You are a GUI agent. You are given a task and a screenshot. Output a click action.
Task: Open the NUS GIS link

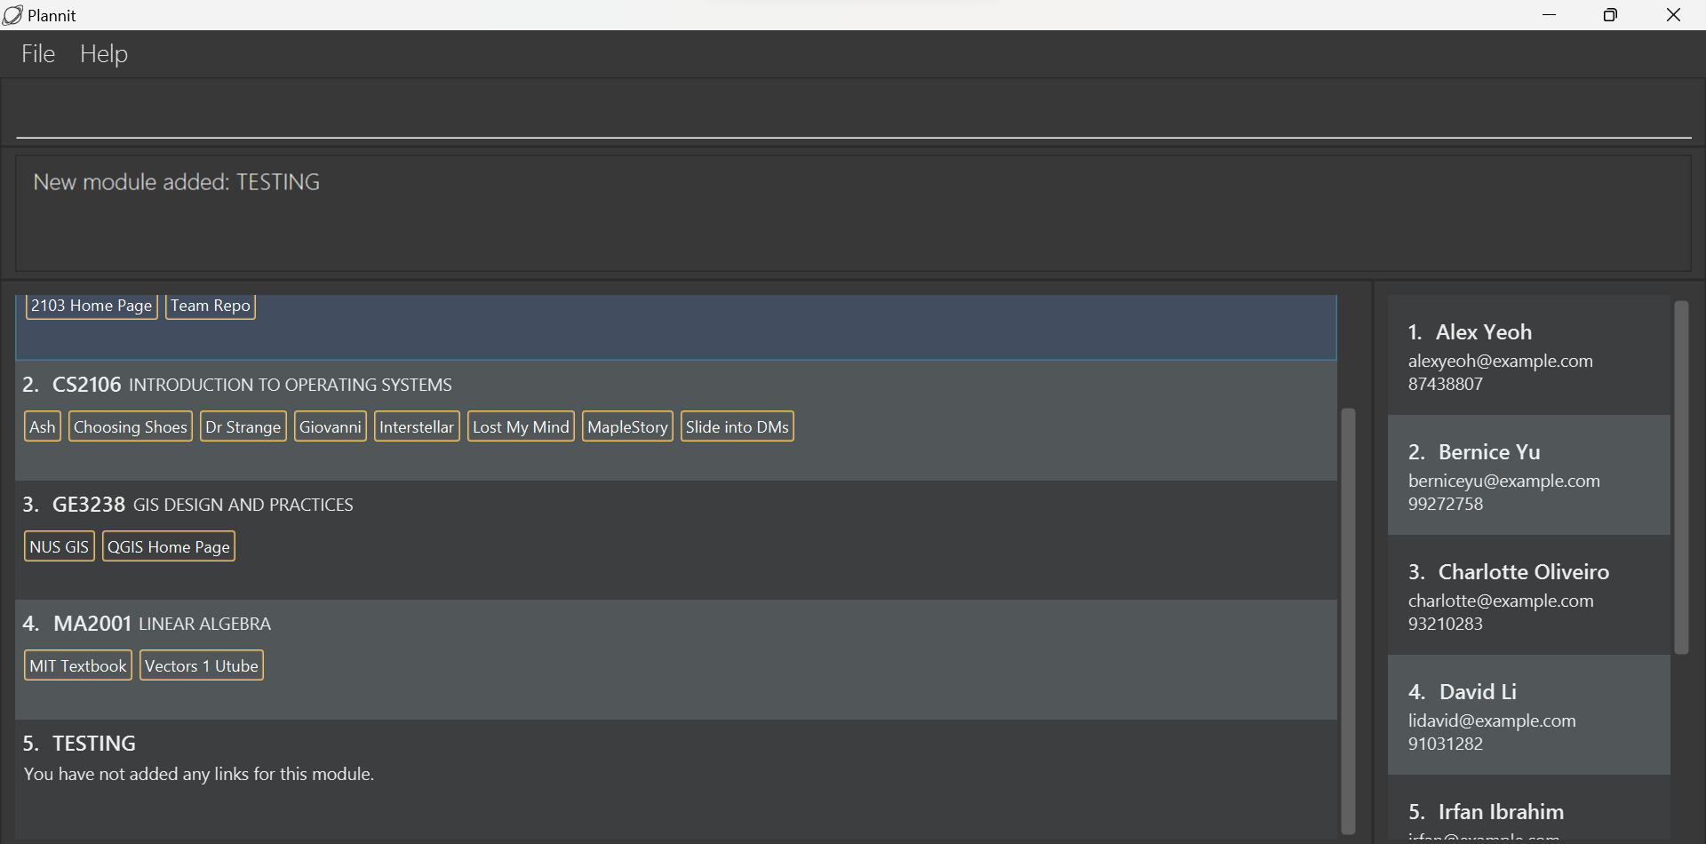tap(60, 546)
